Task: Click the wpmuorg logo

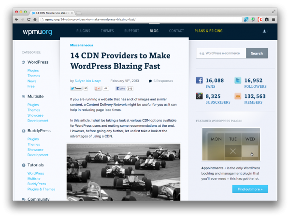Action: click(x=37, y=32)
